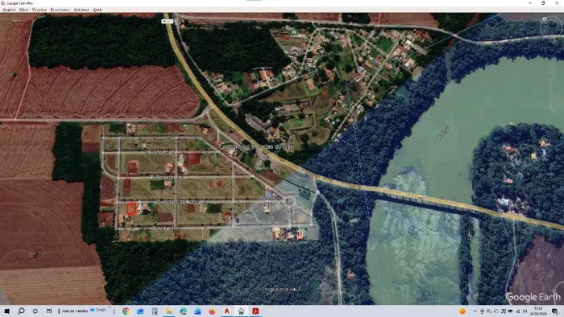The height and width of the screenshot is (317, 564).
Task: Open the Editar menu
Action: pos(23,10)
